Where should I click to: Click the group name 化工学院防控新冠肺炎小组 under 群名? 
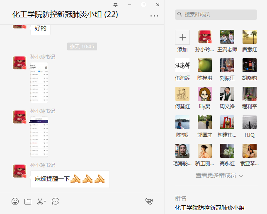[x=209, y=207]
